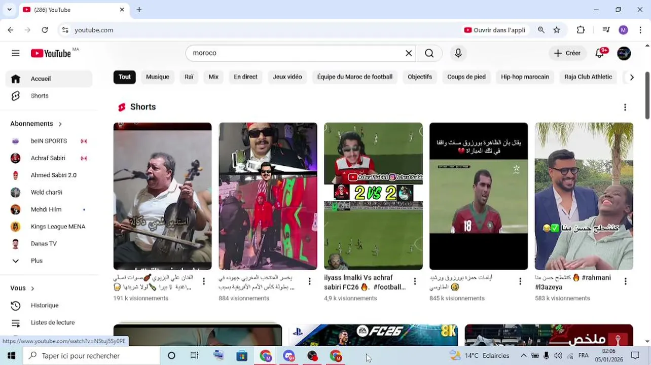Open Achraf Sabiri channel subscription
The width and height of the screenshot is (651, 365).
click(x=49, y=158)
